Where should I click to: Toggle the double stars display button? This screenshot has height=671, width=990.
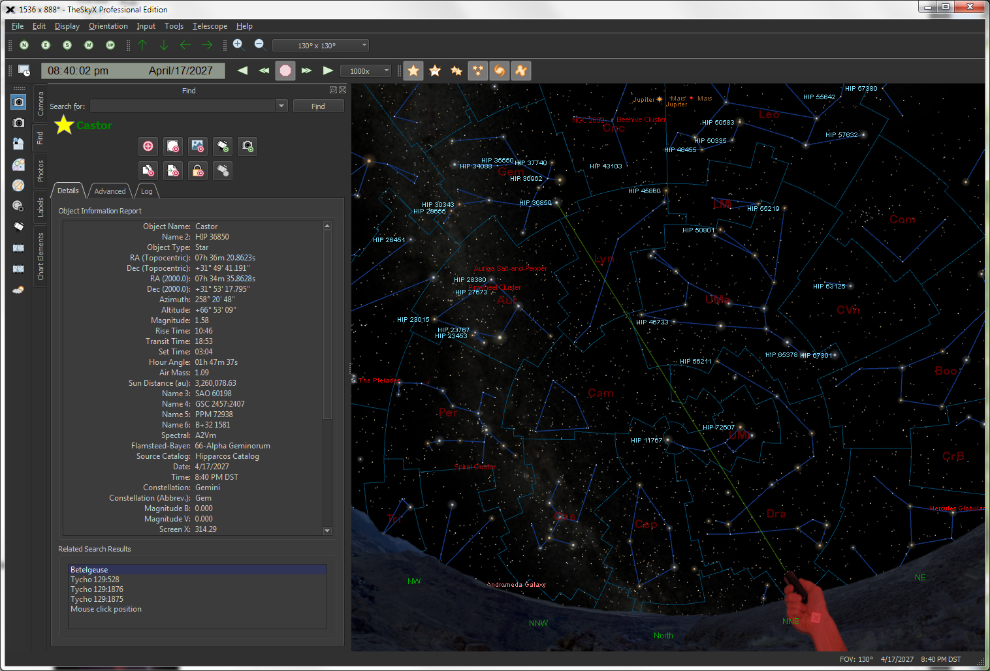(x=456, y=70)
